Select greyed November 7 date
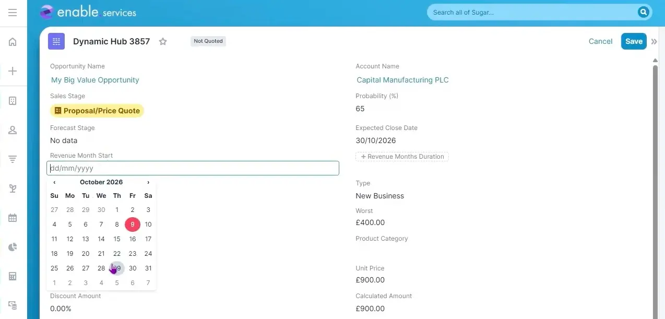The height and width of the screenshot is (319, 665). (x=148, y=283)
